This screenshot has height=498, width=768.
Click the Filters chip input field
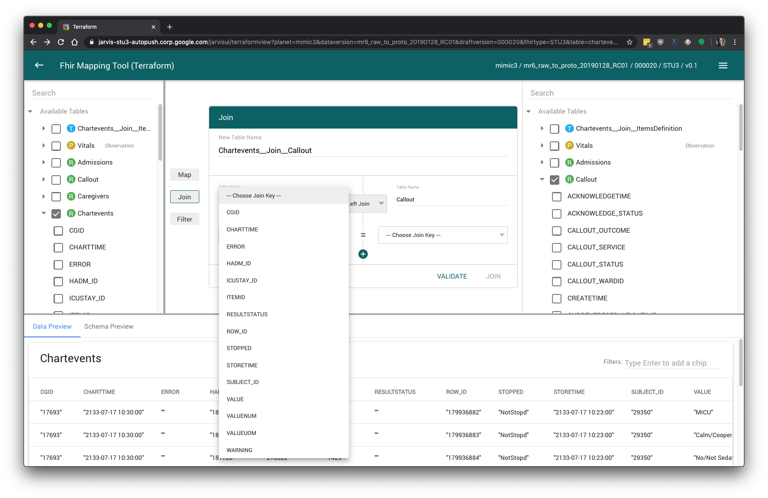[672, 363]
